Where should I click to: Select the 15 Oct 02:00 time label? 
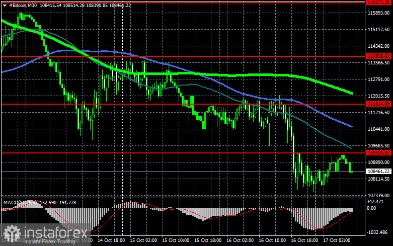tap(143, 240)
